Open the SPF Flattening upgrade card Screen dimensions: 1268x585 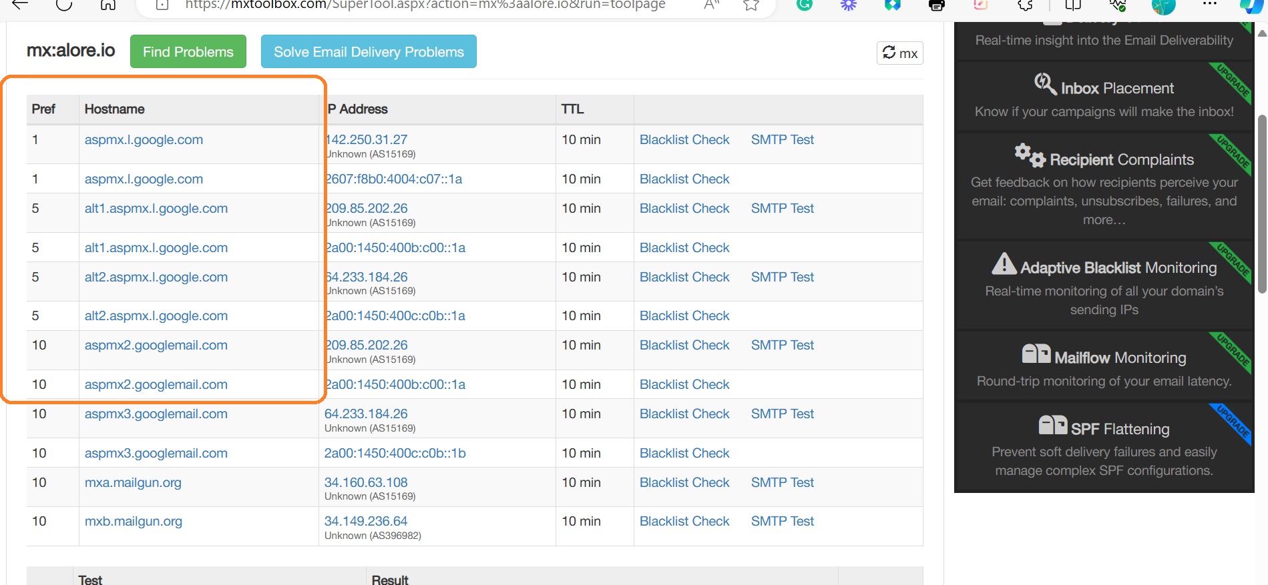tap(1104, 447)
